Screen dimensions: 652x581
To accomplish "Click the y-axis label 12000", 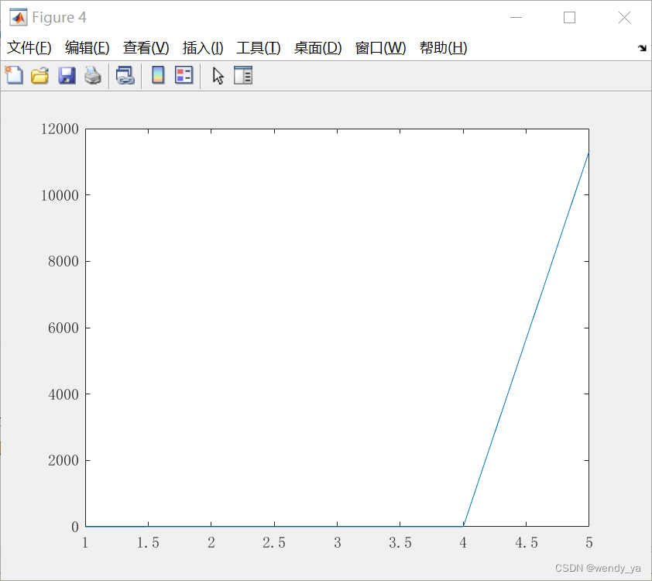I will coord(60,129).
